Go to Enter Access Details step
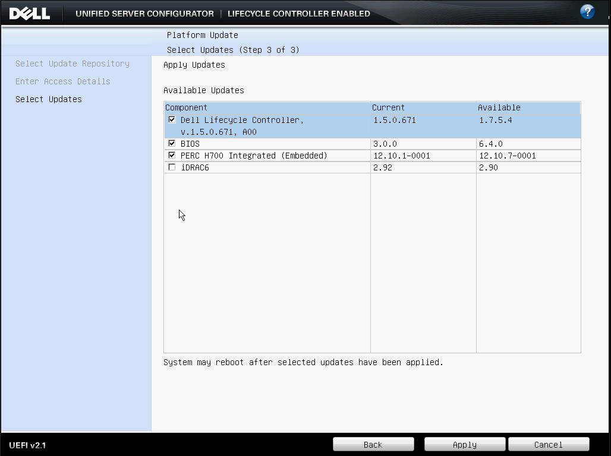Screen dimensions: 611x456 63,81
